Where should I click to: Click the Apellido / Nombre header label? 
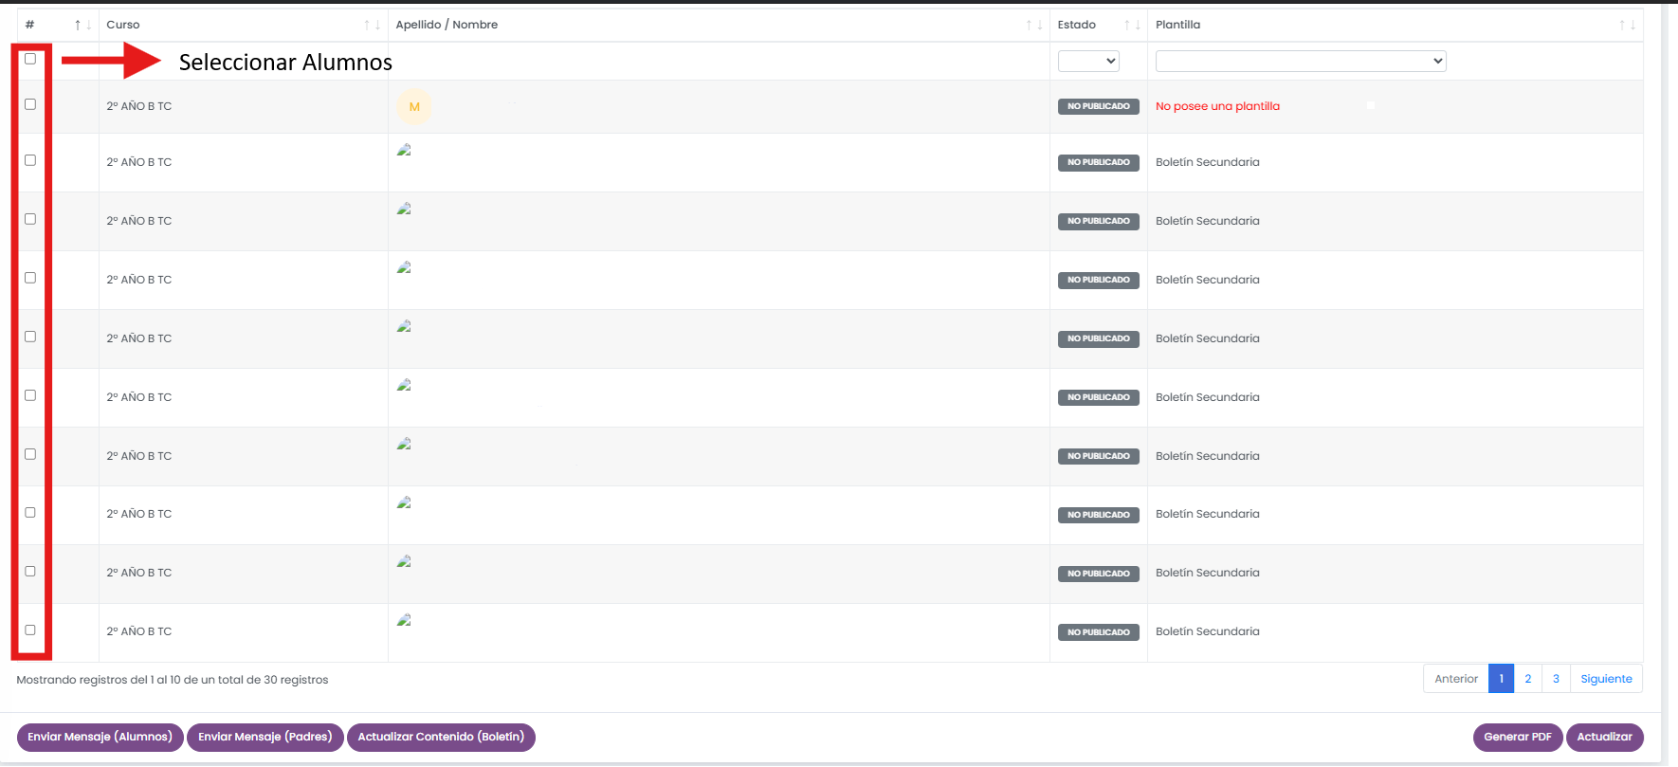click(447, 25)
